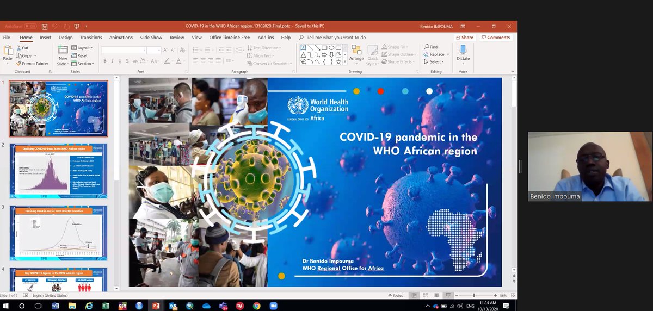653x311 pixels.
Task: Click the Find magnifier button
Action: 430,47
